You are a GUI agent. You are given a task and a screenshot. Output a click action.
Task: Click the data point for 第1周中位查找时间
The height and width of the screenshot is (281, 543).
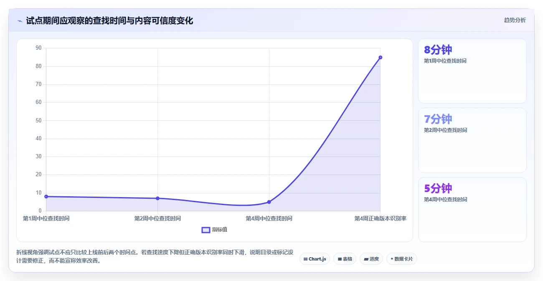click(x=46, y=196)
